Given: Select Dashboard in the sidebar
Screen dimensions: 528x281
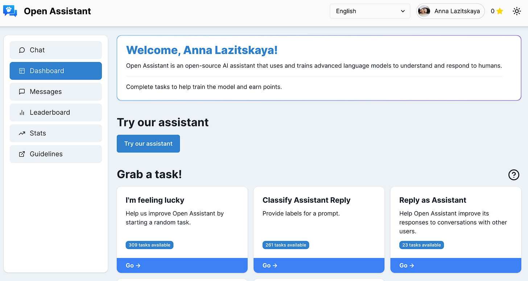Looking at the screenshot, I should 56,71.
